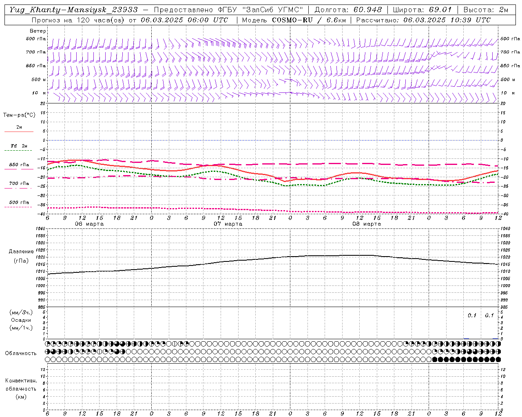Click the Облачность cloud cover label
The image size is (522, 417).
[x=21, y=353]
